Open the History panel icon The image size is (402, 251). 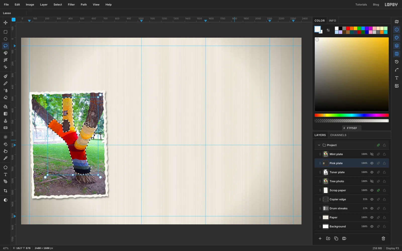[x=397, y=62]
